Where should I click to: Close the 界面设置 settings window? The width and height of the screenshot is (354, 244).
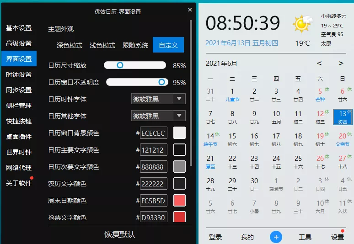[x=190, y=10]
